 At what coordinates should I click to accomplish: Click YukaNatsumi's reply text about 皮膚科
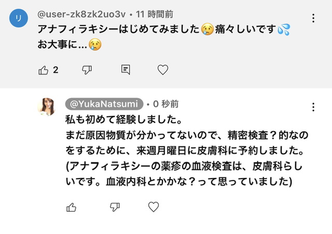(187, 151)
